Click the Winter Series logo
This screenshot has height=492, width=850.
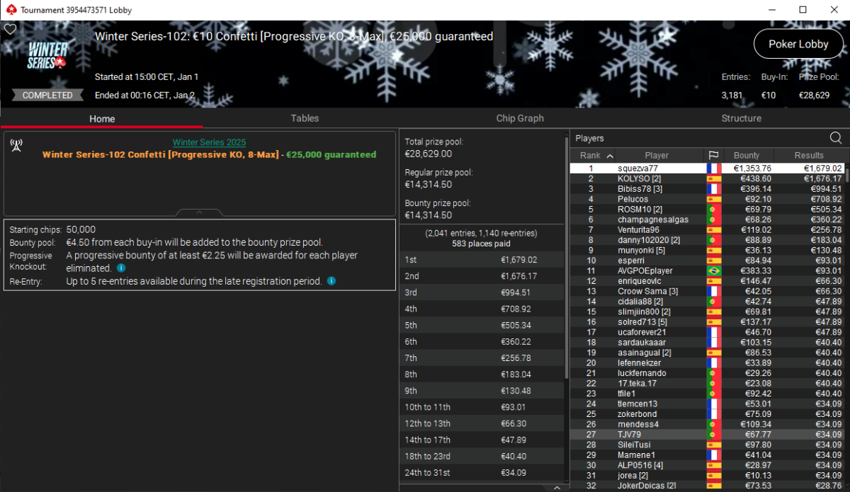pyautogui.click(x=48, y=55)
